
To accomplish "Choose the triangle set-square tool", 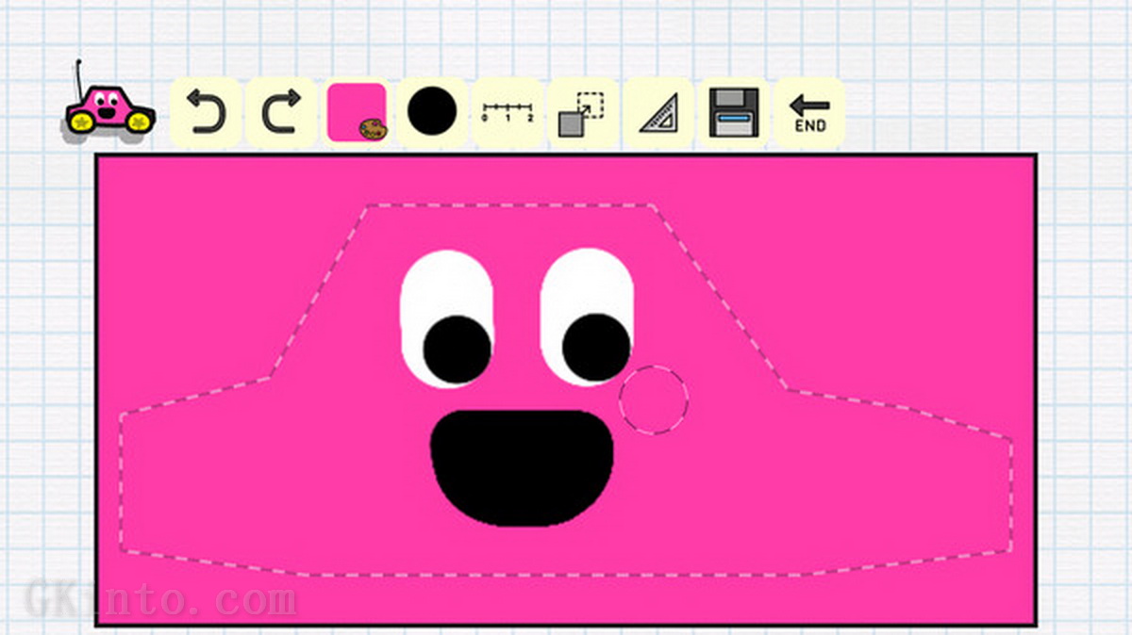I will (658, 112).
